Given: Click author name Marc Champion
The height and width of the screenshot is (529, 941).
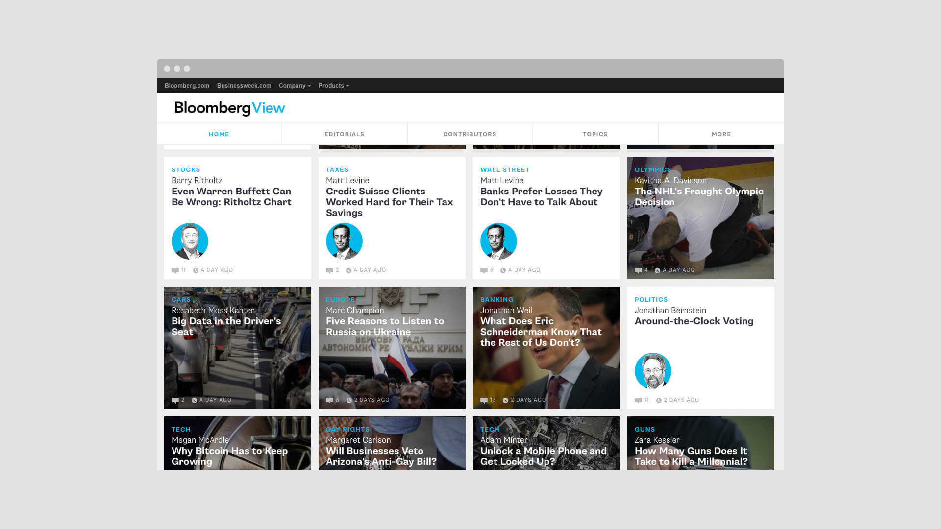Looking at the screenshot, I should coord(355,311).
